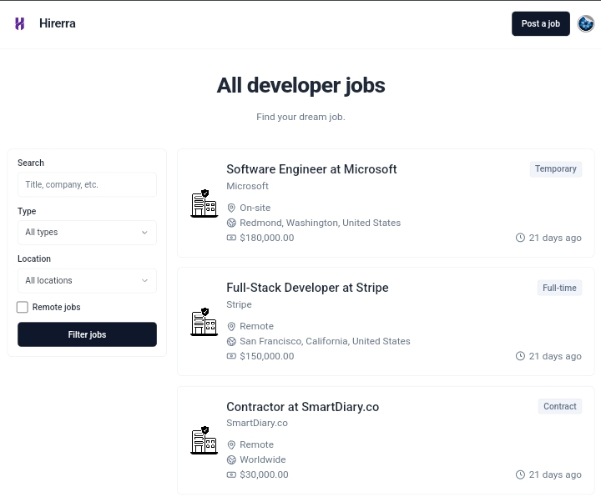Enable the Remote jobs checkbox
This screenshot has width=601, height=497.
tap(23, 307)
